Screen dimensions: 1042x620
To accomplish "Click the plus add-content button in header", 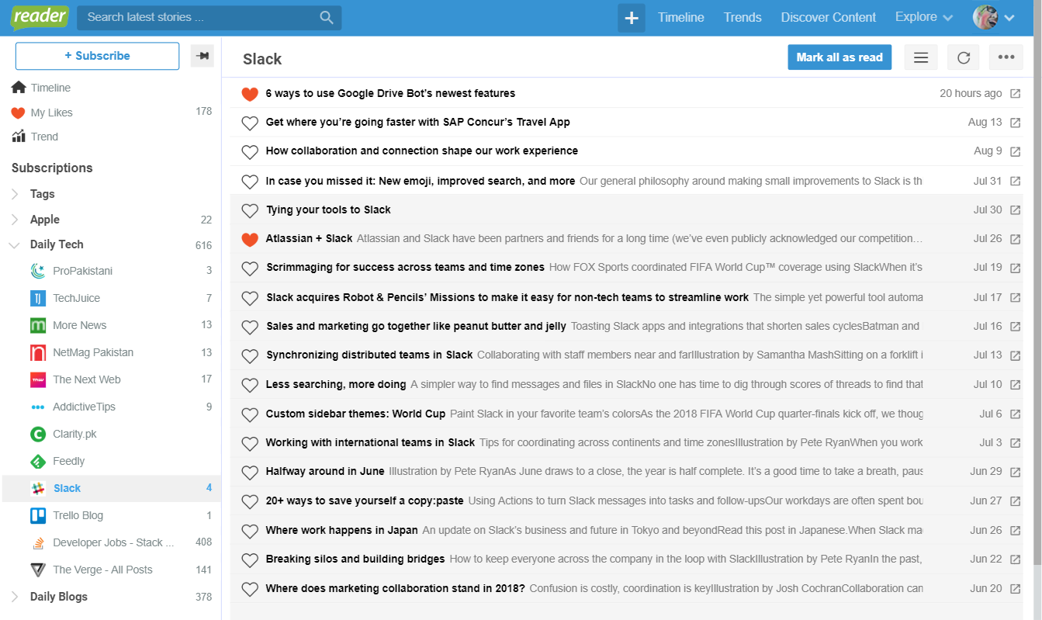I will [632, 18].
